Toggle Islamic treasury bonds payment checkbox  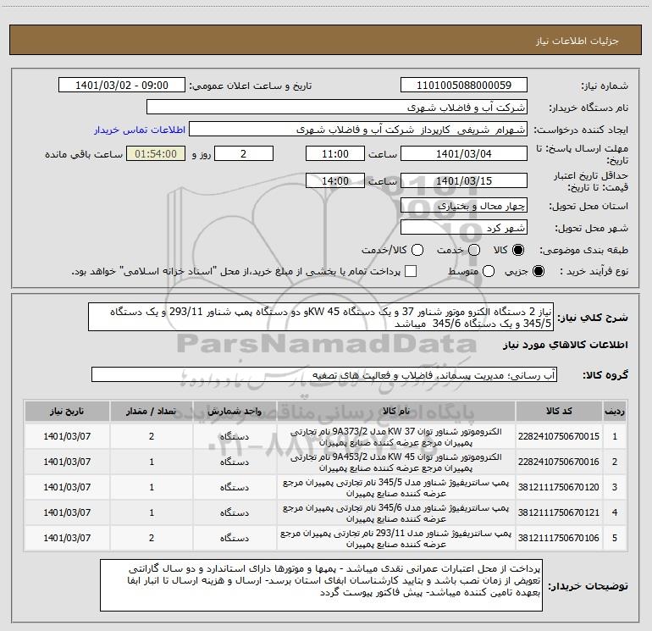coord(411,272)
